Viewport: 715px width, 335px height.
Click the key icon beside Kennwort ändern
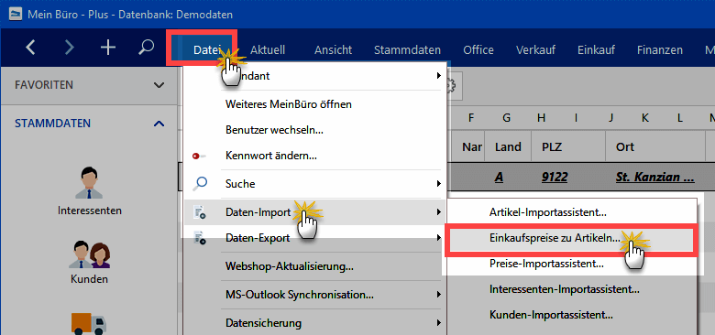tap(199, 157)
